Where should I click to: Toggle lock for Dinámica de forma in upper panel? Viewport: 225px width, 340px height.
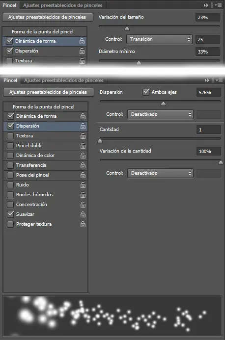[x=82, y=41]
